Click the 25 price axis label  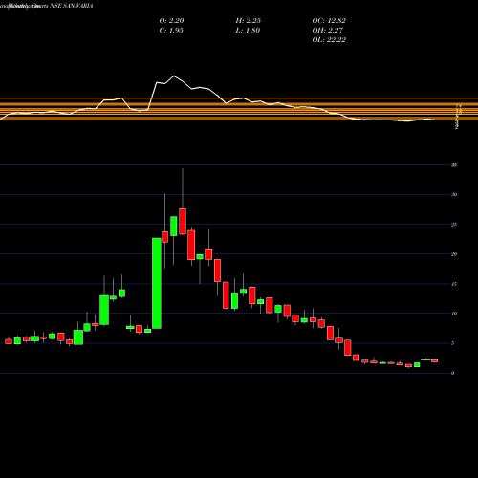pos(454,225)
